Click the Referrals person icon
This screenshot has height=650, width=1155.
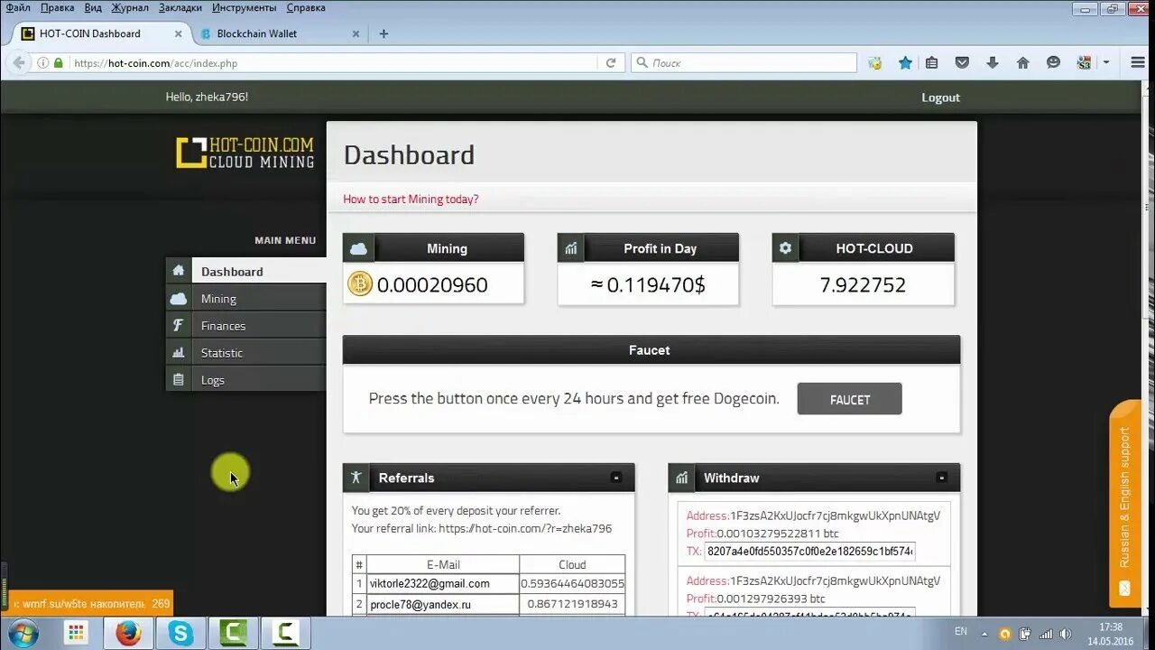(x=356, y=478)
